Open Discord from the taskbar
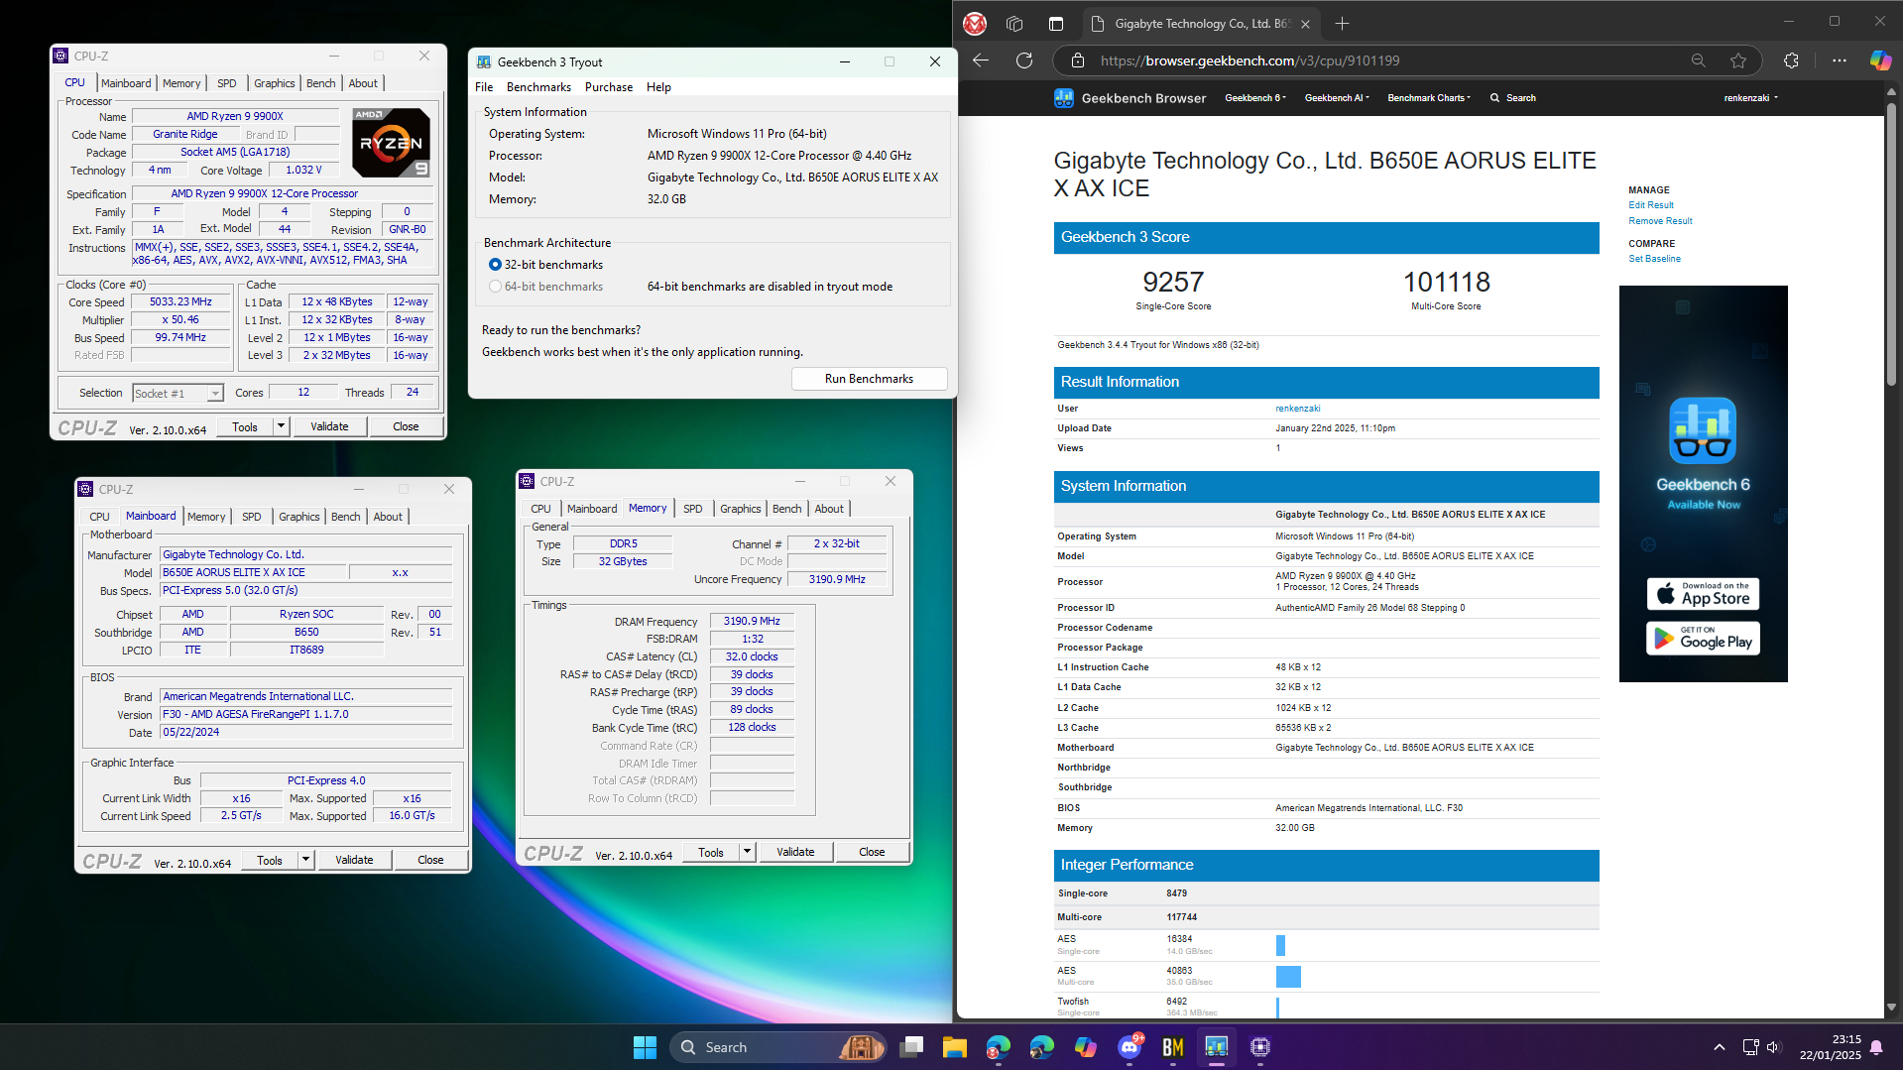The height and width of the screenshot is (1070, 1903). click(1130, 1047)
